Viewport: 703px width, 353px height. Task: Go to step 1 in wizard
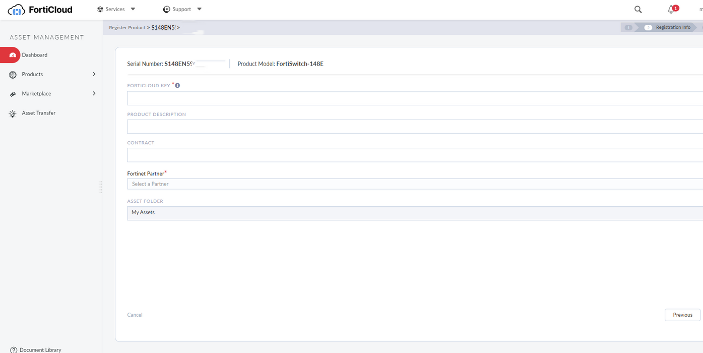628,27
